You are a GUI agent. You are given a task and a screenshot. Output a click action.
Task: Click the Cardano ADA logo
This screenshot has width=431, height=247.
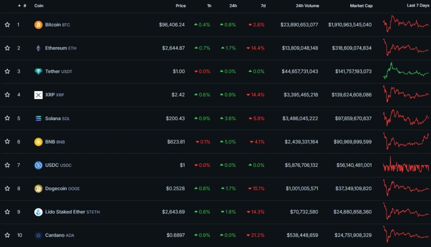click(x=38, y=235)
